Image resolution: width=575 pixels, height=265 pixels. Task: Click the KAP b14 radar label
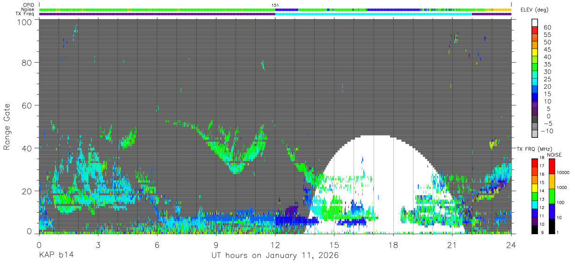(x=56, y=256)
